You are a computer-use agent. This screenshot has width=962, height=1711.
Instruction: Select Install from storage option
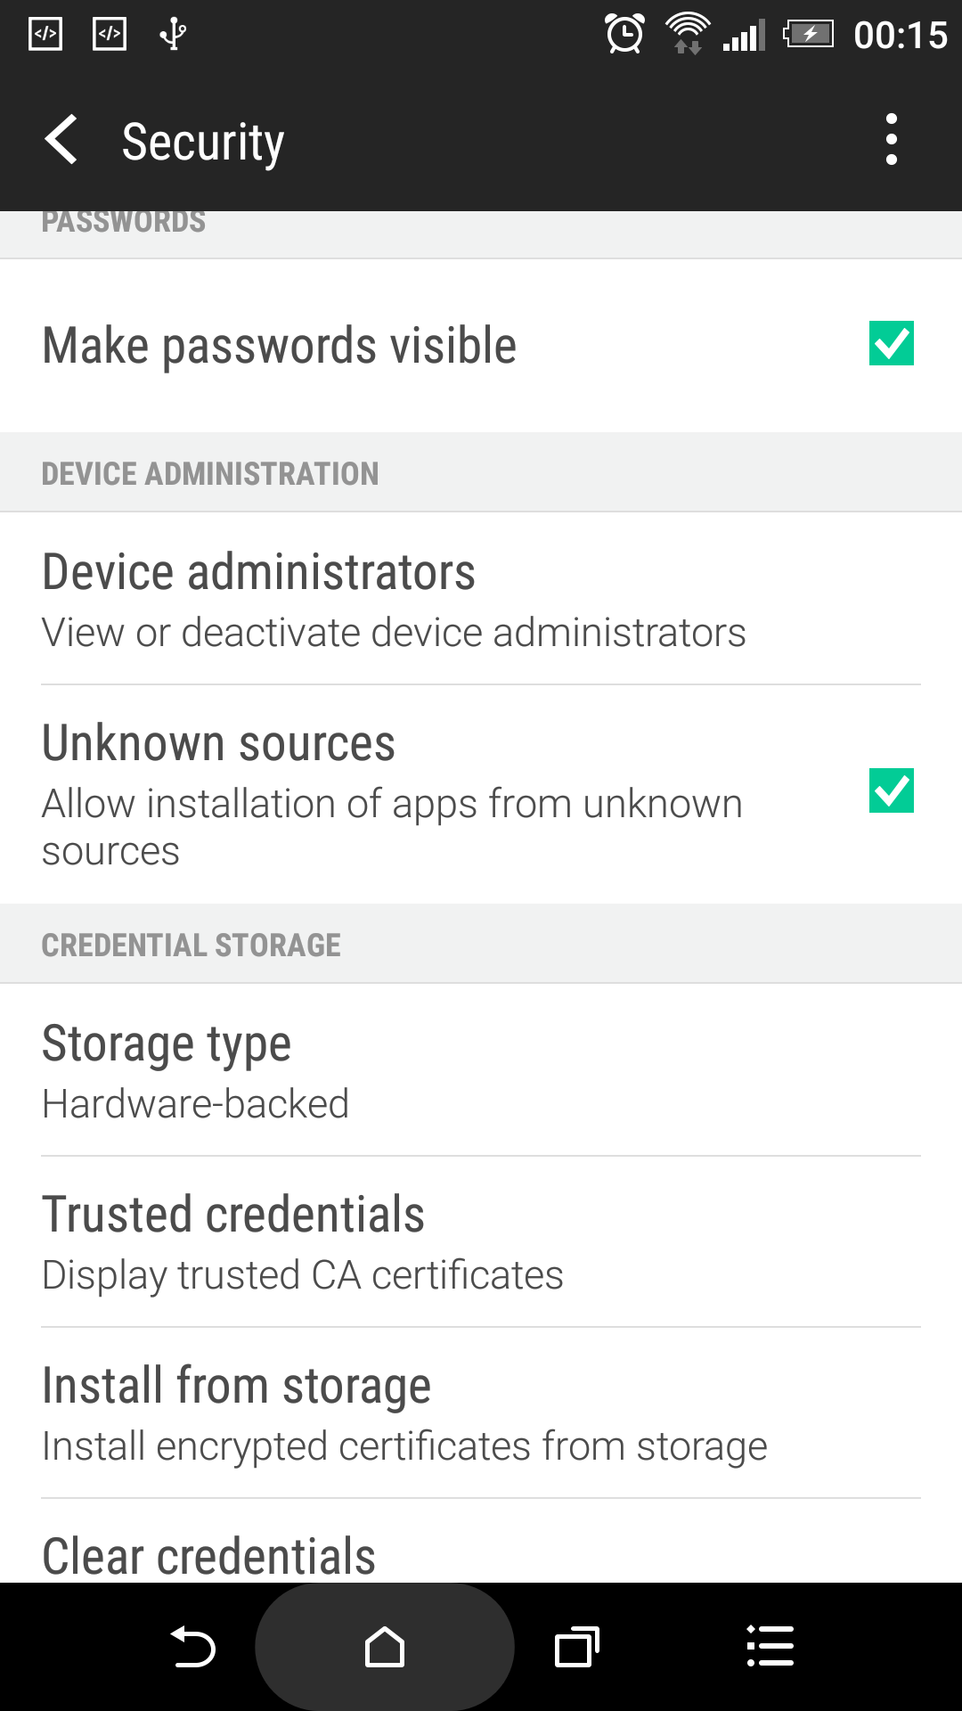point(481,1413)
